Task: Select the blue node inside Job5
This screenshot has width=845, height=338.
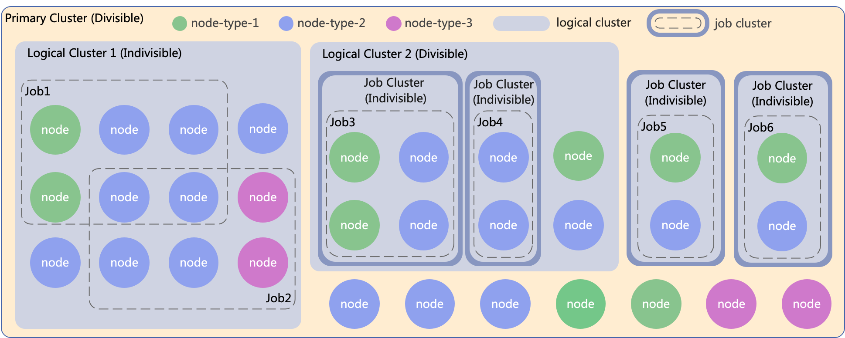Action: [x=675, y=225]
